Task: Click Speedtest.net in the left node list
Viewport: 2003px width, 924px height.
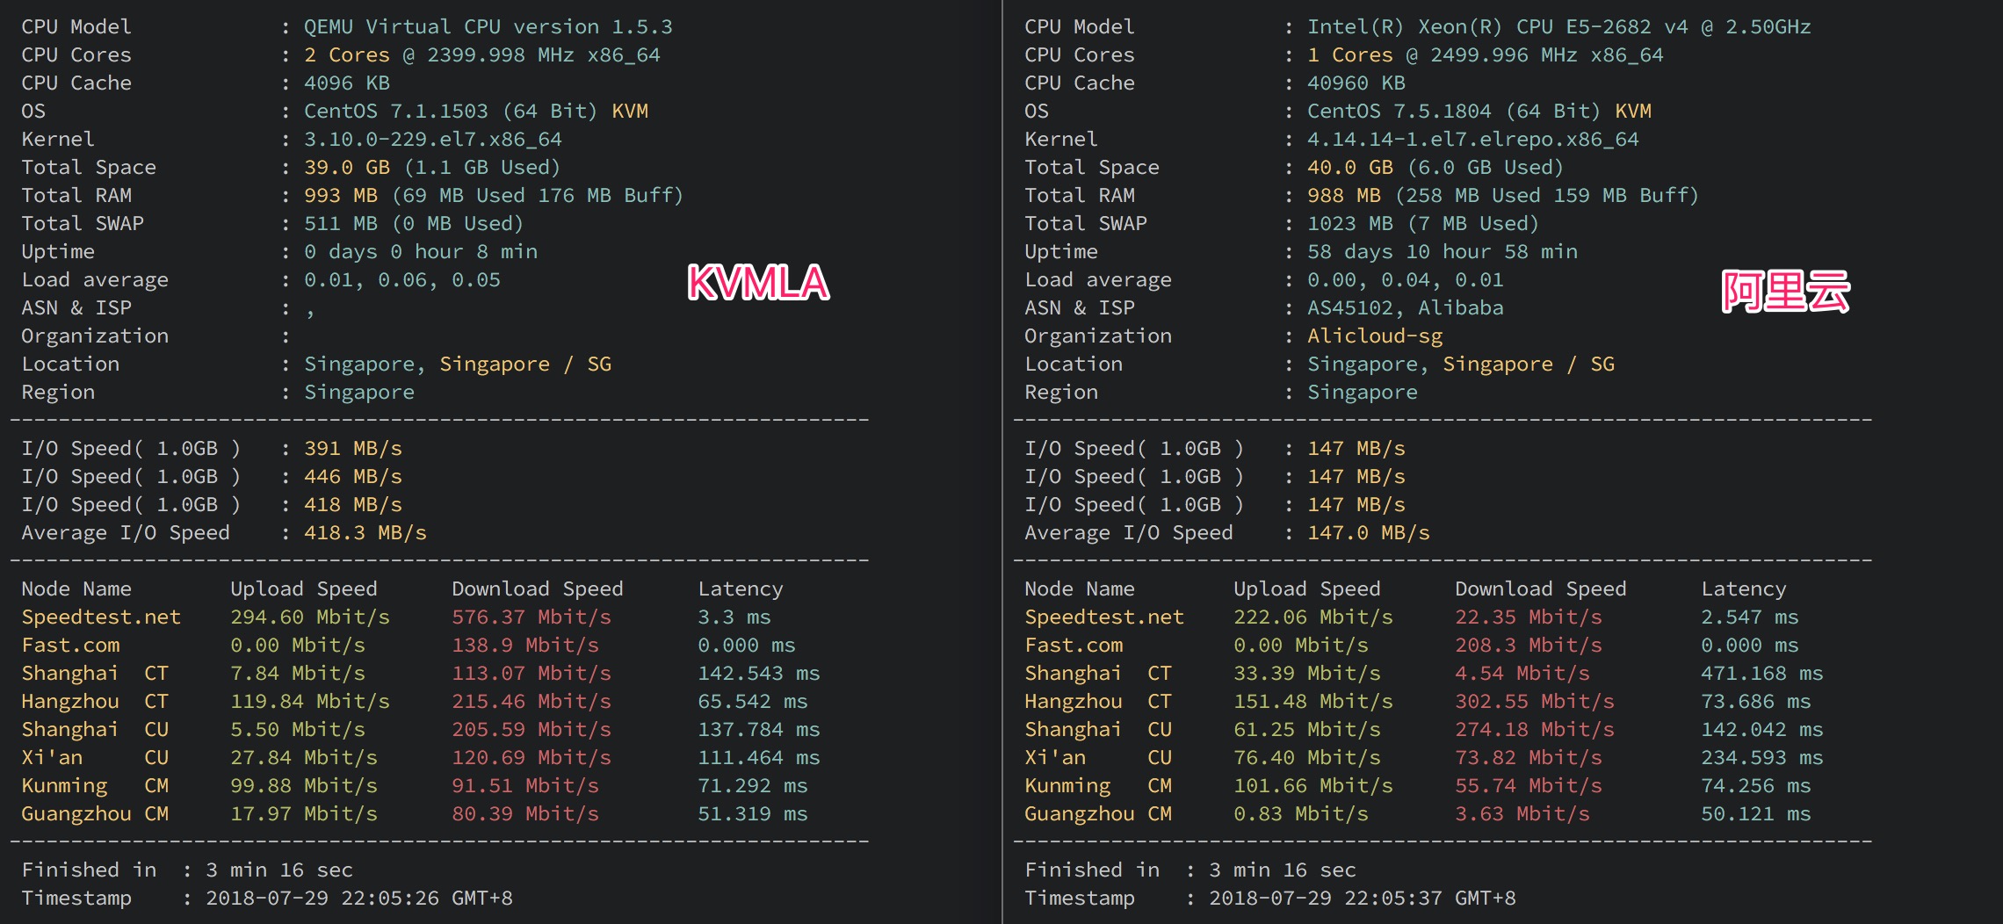Action: tap(101, 617)
